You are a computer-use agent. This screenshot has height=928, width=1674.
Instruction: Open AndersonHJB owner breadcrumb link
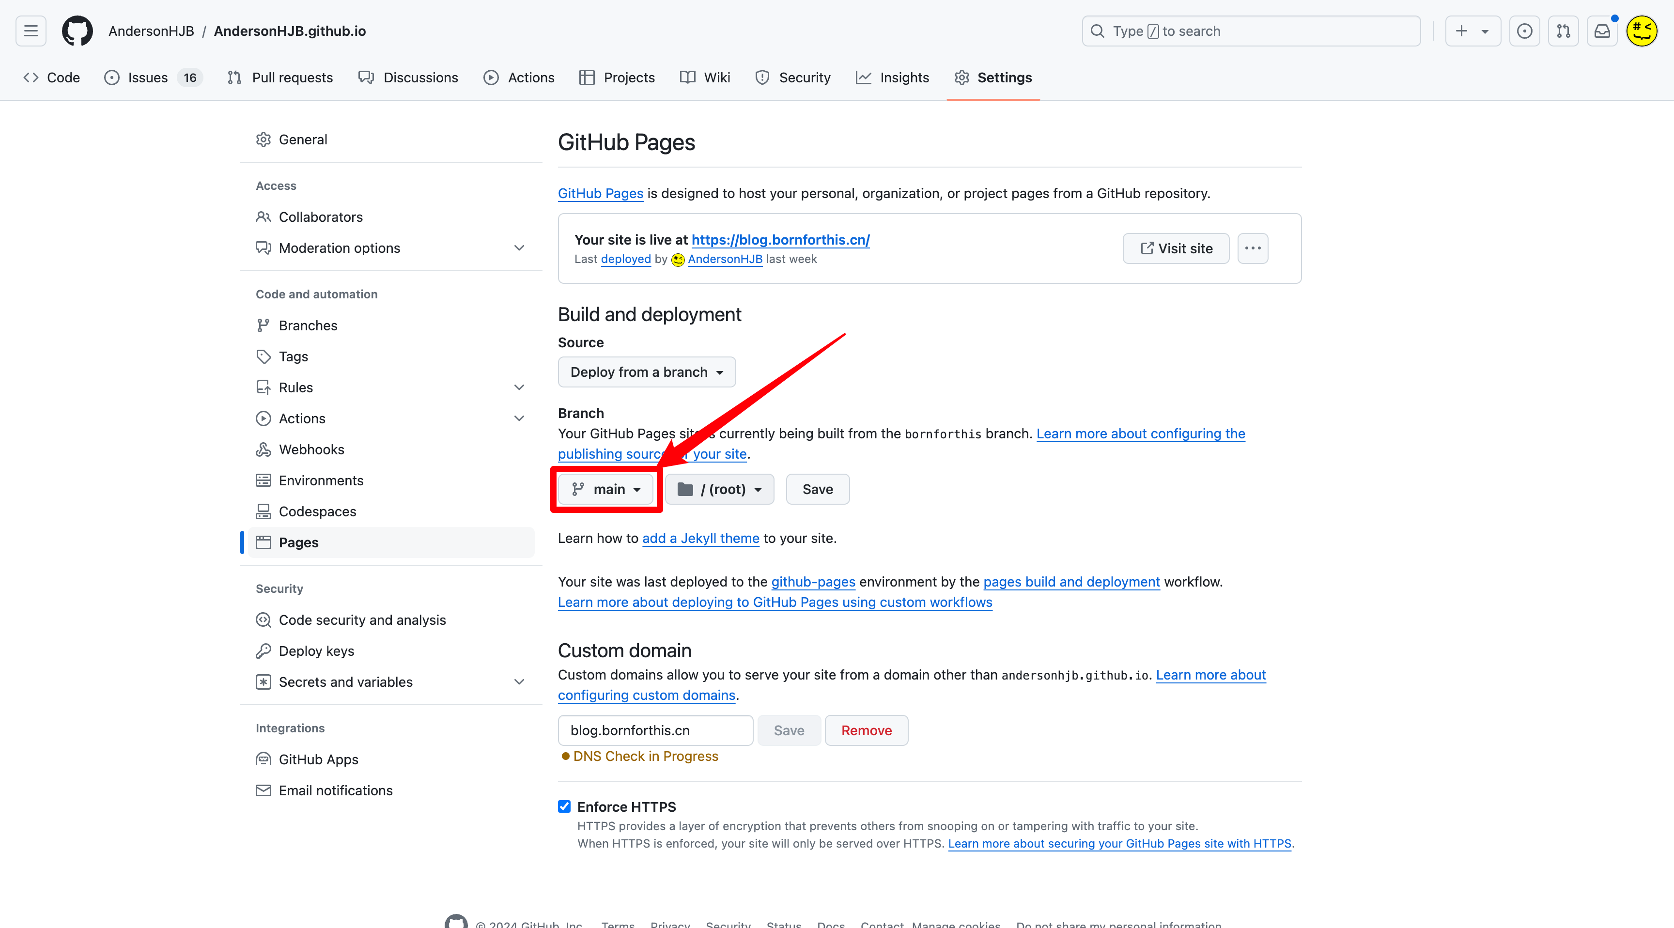[152, 31]
